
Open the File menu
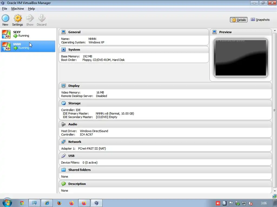click(x=5, y=9)
